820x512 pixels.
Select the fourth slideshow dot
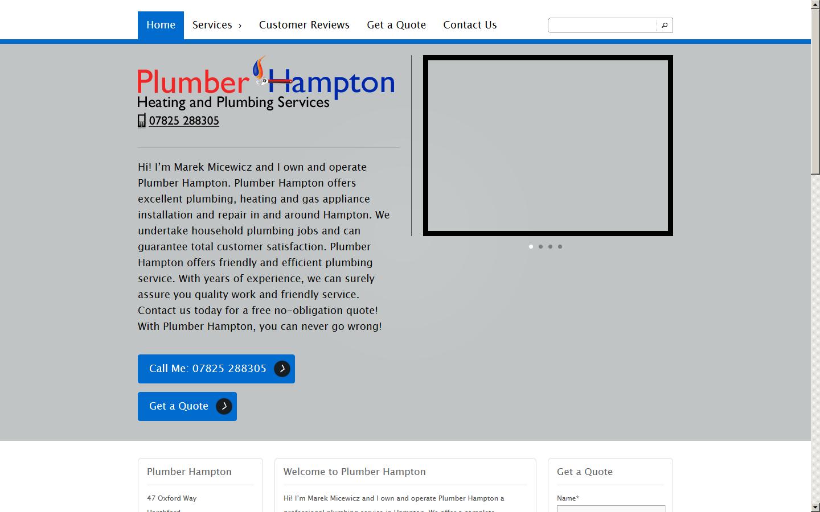[x=560, y=246]
